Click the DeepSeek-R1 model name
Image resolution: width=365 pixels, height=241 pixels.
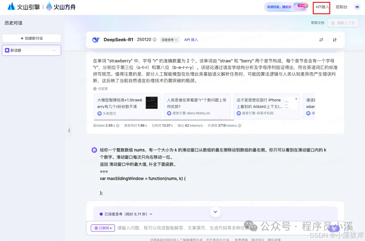point(118,39)
